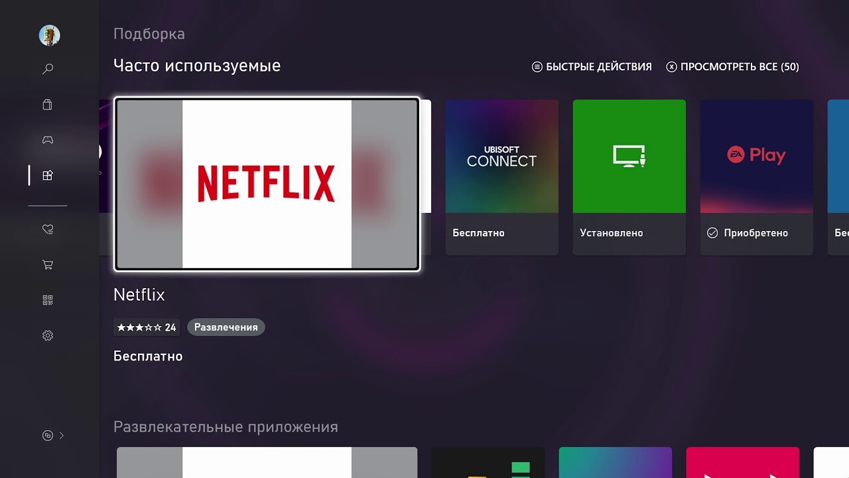Expand the sidebar using the bottom chevron
The width and height of the screenshot is (849, 478).
[x=62, y=436]
